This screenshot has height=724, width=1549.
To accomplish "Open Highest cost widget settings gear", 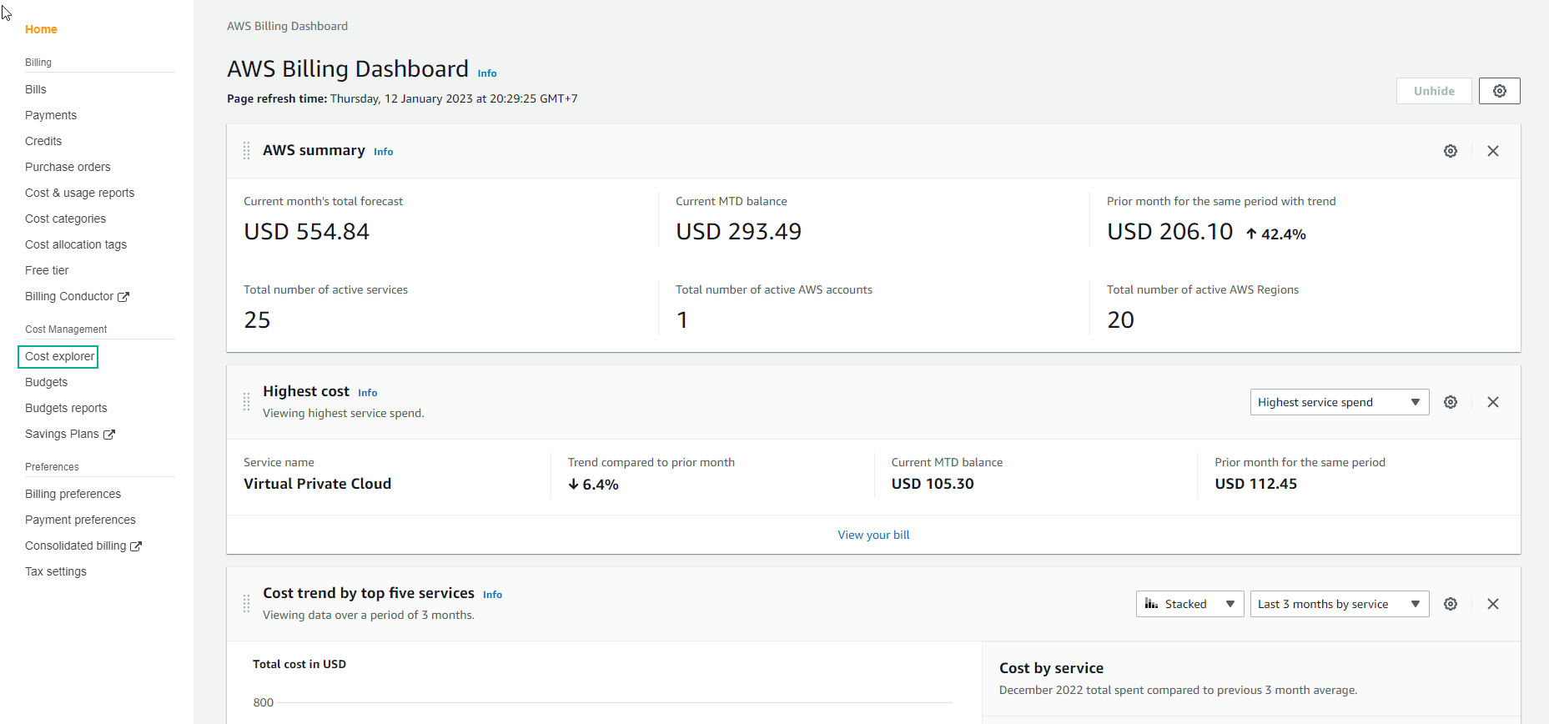I will (x=1451, y=402).
